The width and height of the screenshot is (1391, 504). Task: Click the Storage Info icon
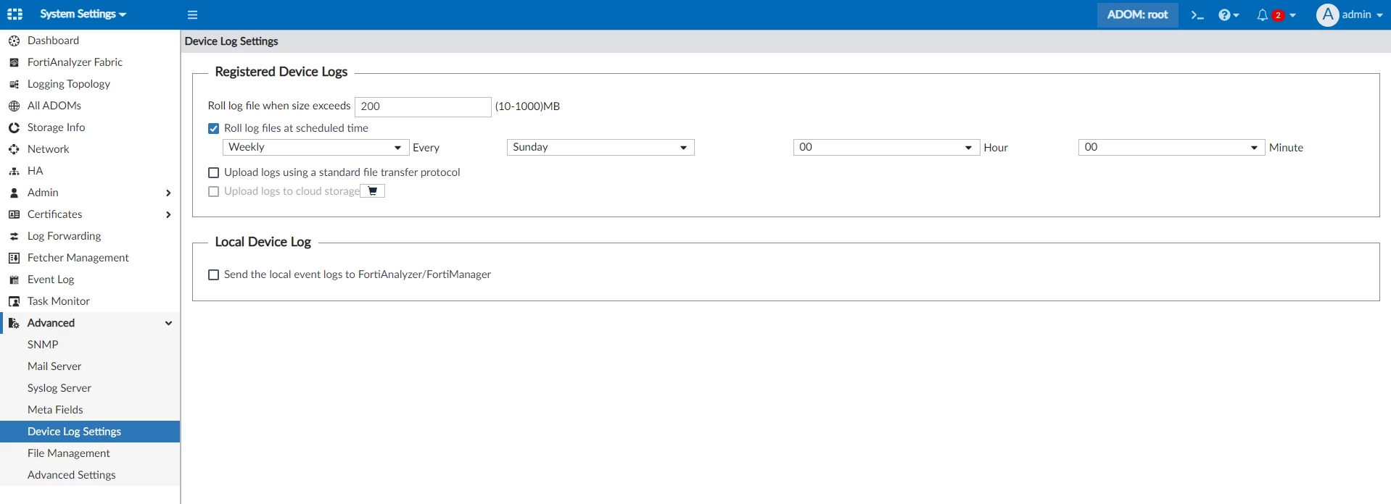click(14, 127)
